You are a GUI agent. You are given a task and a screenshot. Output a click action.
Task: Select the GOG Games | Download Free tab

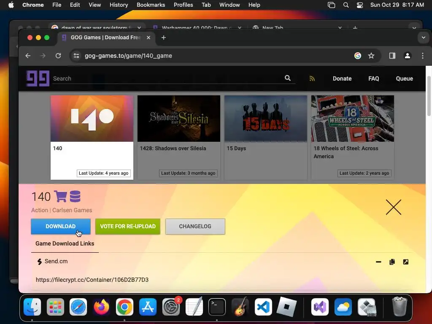click(105, 38)
